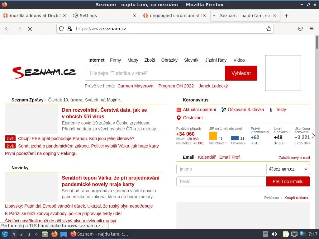Open the volume control in system tray
This screenshot has height=239, width=319.
coord(274,234)
